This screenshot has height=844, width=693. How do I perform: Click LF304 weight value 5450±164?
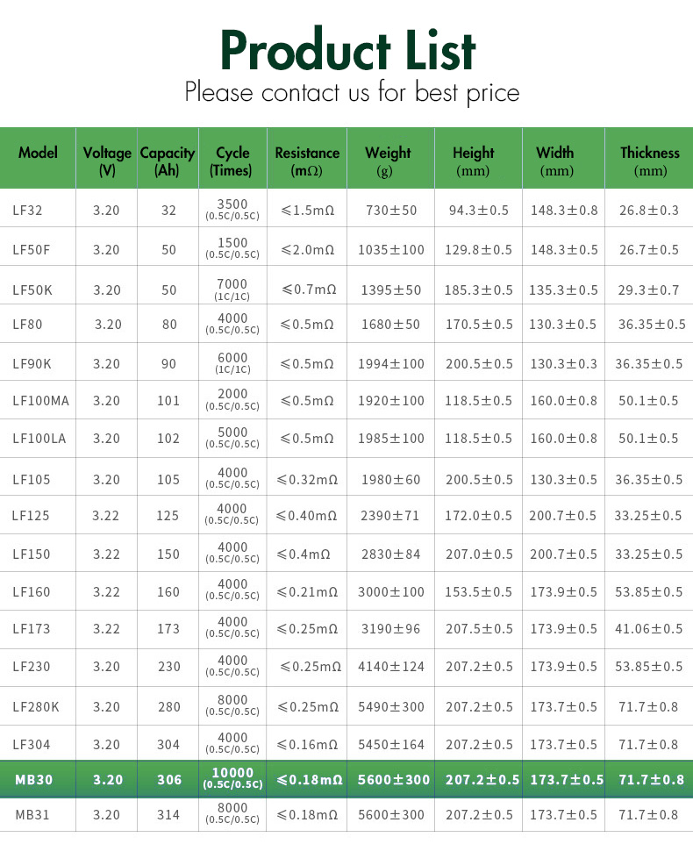391,745
